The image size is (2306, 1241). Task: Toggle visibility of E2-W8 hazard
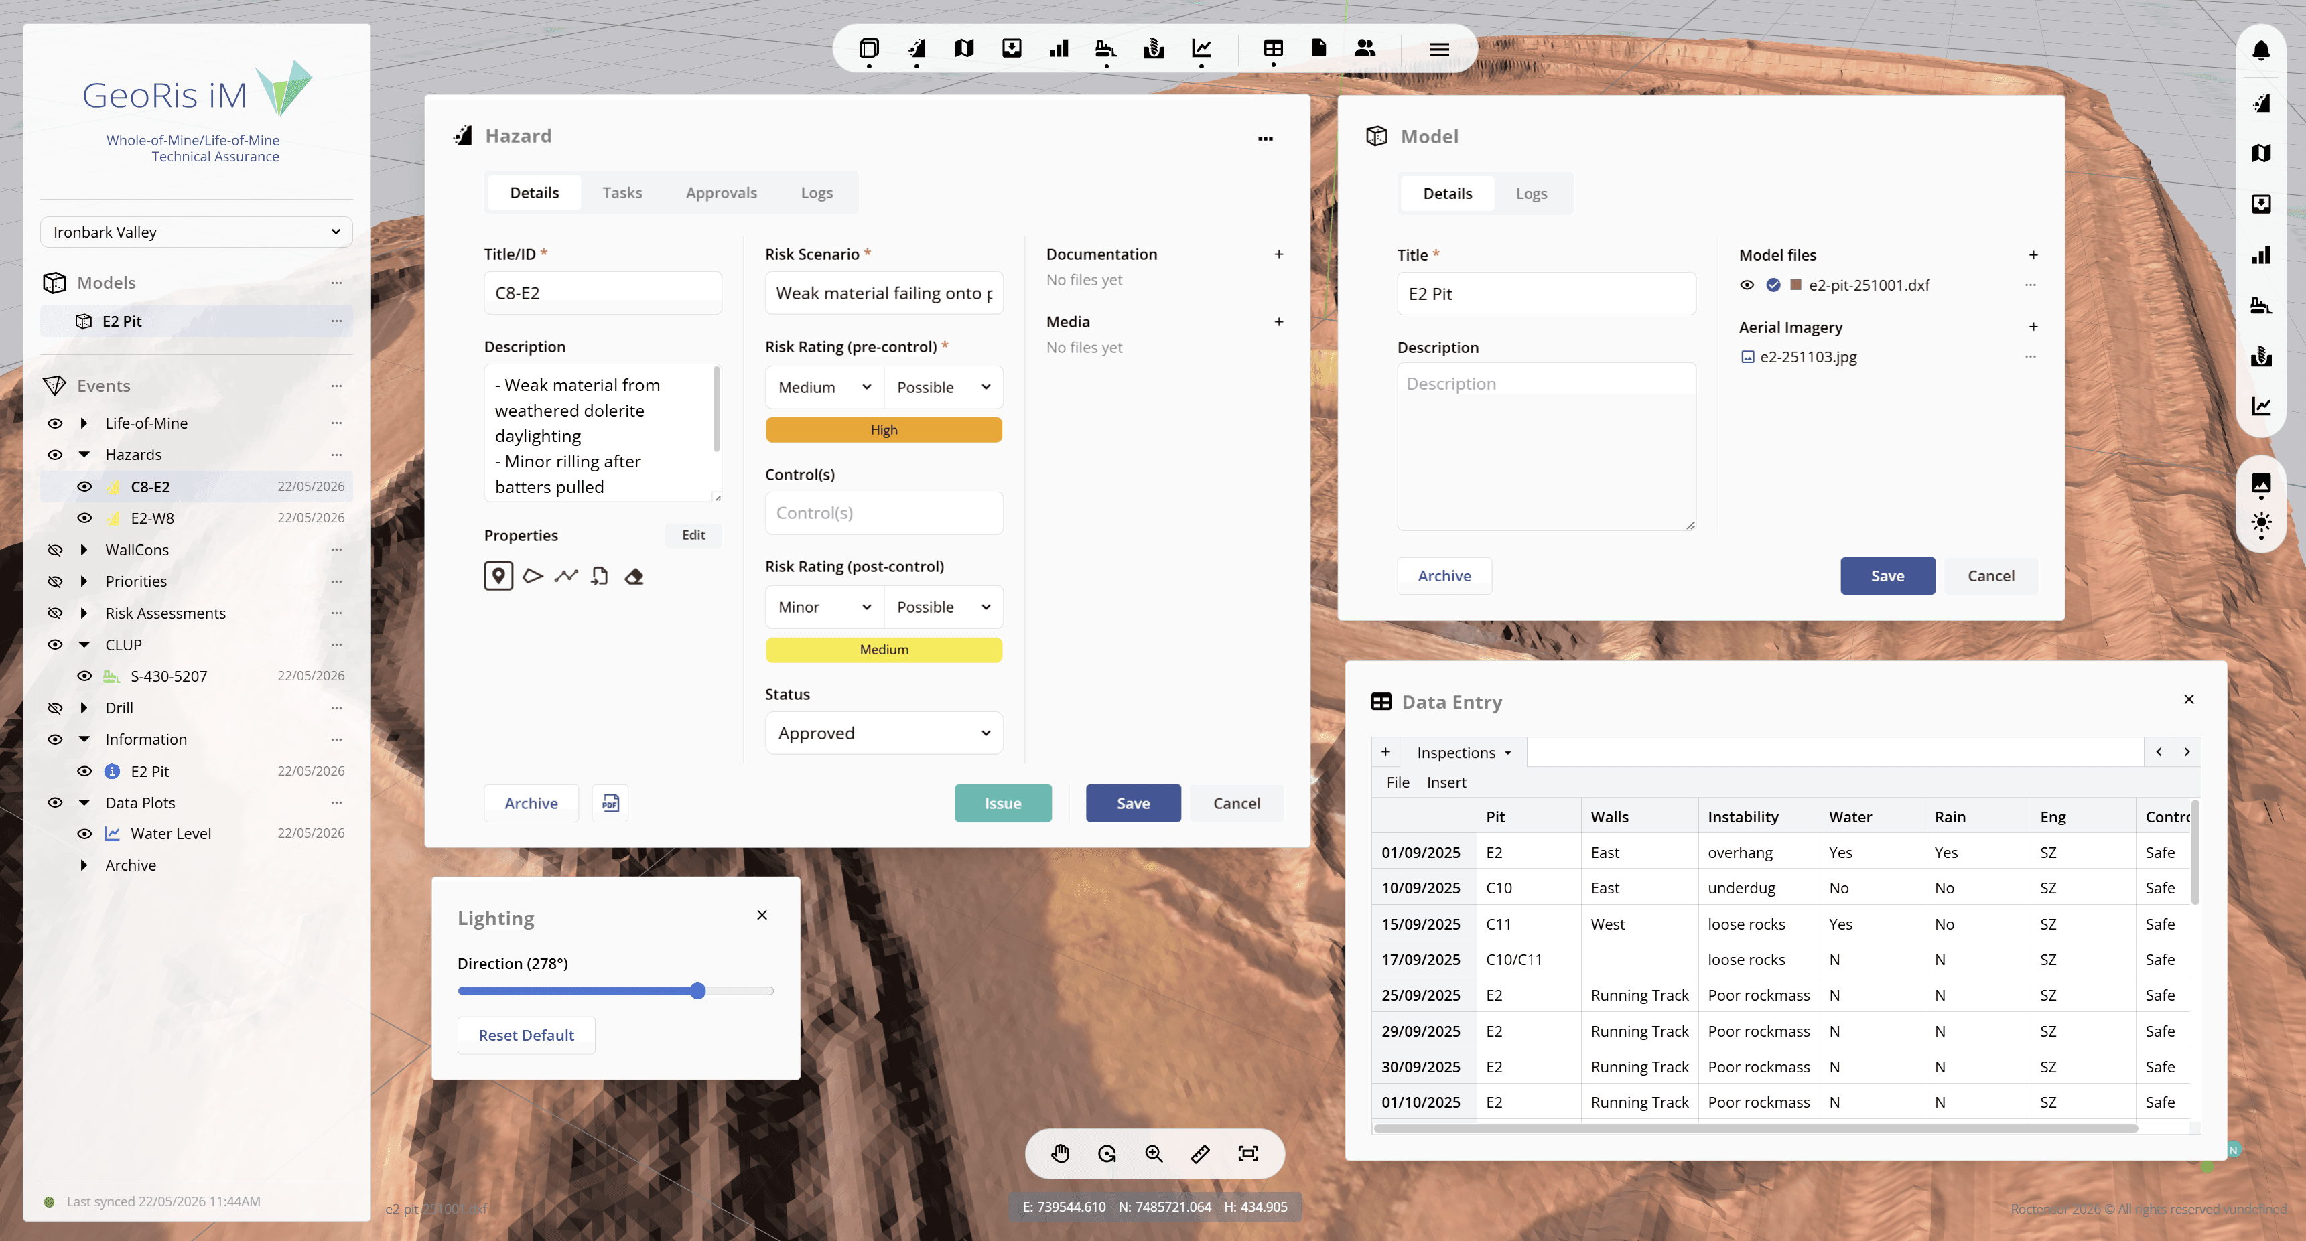(85, 518)
